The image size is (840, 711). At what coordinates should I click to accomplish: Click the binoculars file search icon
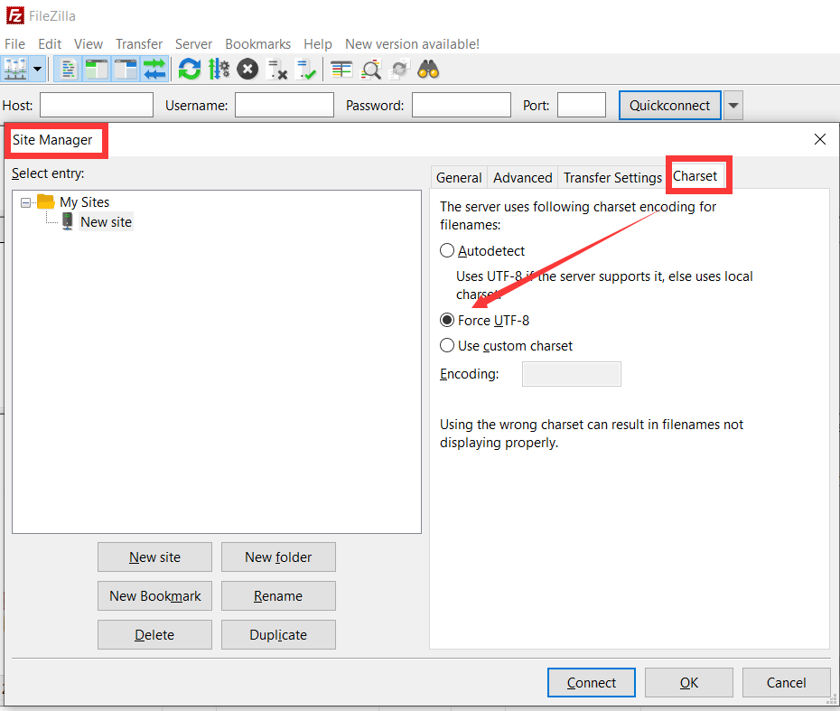pyautogui.click(x=428, y=70)
